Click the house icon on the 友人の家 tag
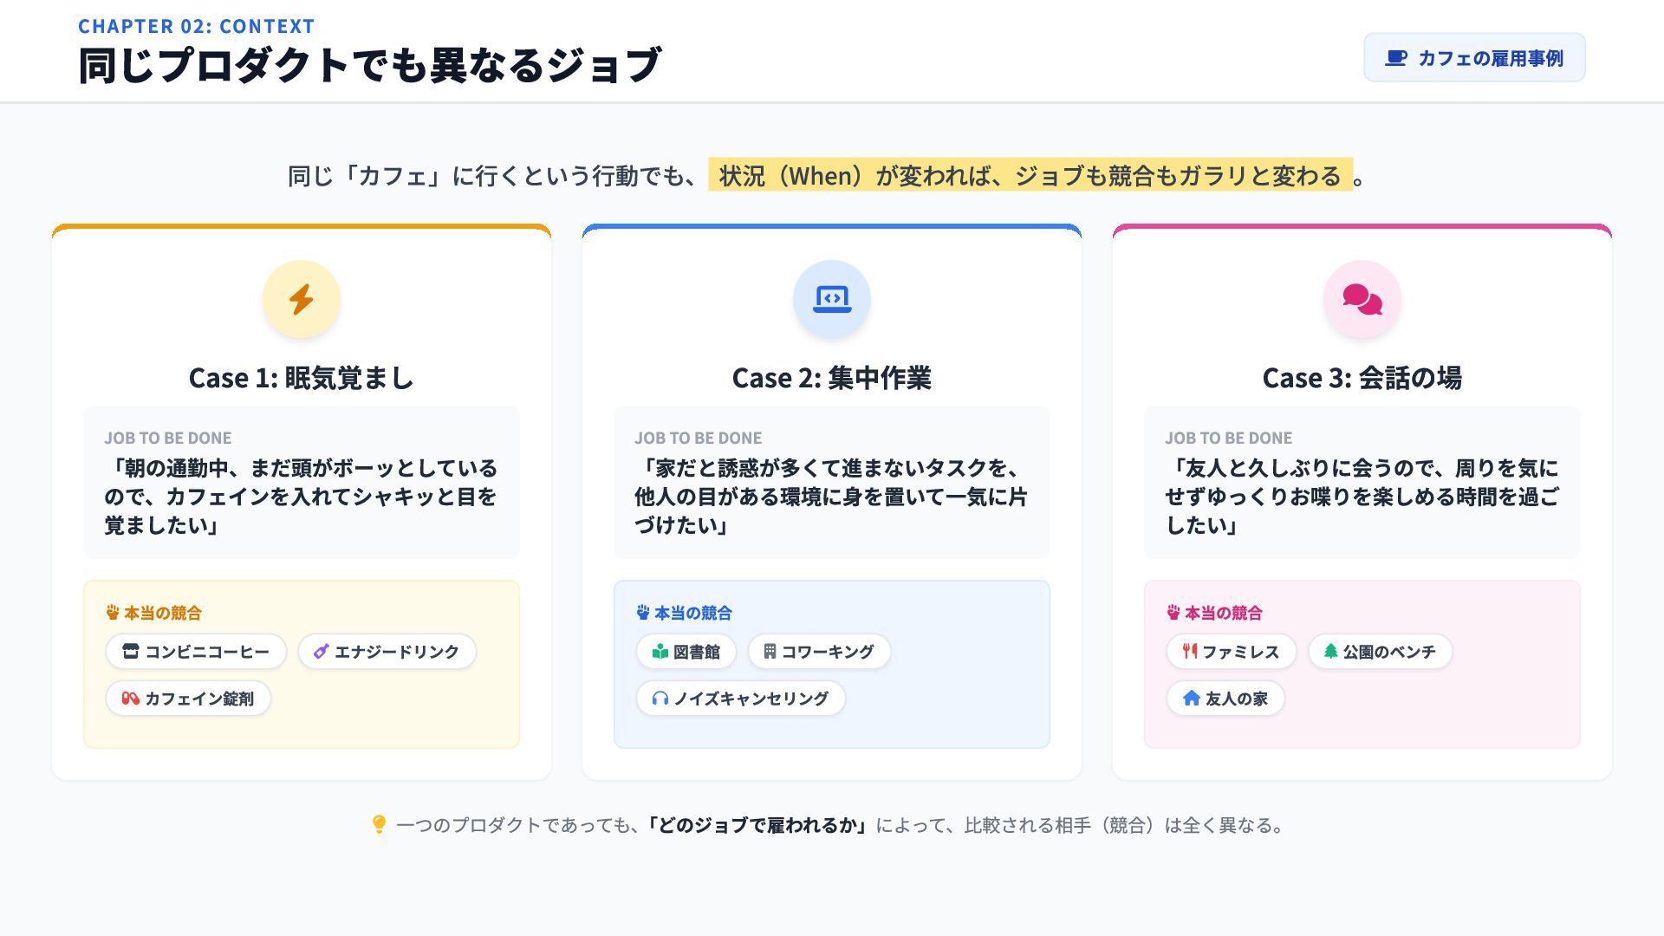The width and height of the screenshot is (1664, 936). click(x=1192, y=699)
